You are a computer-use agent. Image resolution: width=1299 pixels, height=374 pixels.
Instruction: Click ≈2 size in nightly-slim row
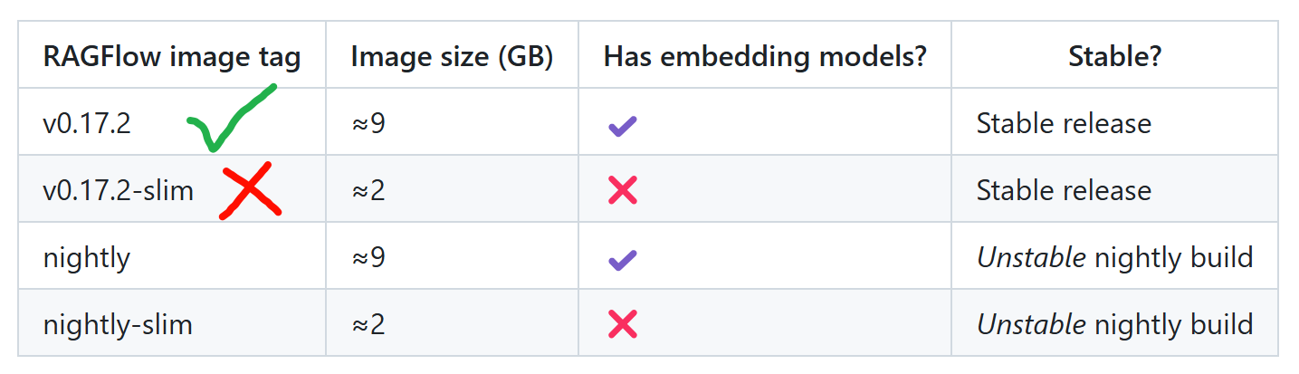(368, 324)
